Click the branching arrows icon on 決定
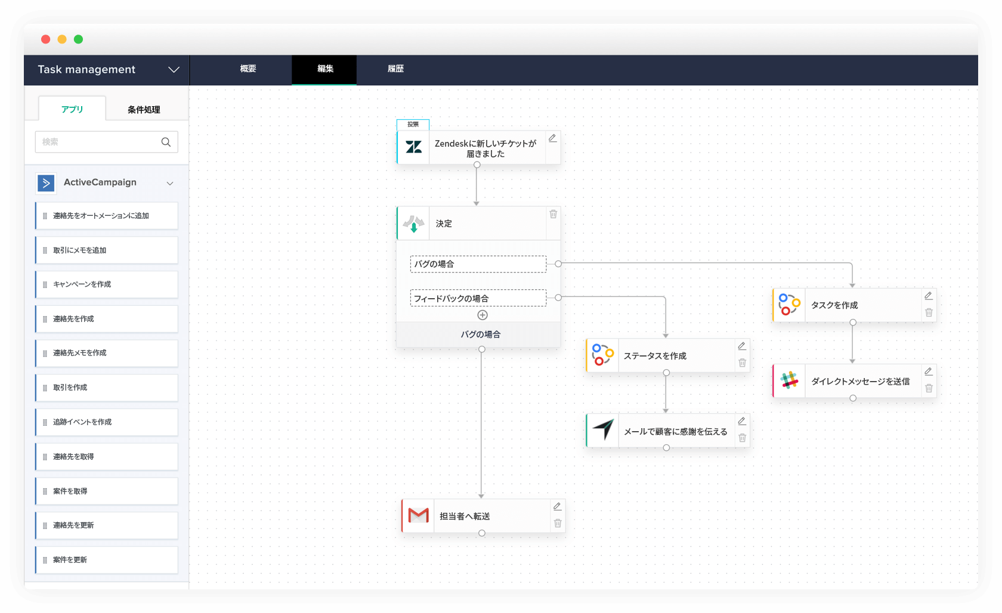 [413, 223]
